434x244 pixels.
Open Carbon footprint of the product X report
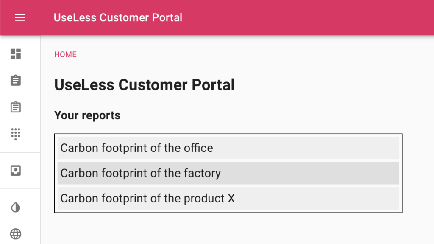point(228,199)
